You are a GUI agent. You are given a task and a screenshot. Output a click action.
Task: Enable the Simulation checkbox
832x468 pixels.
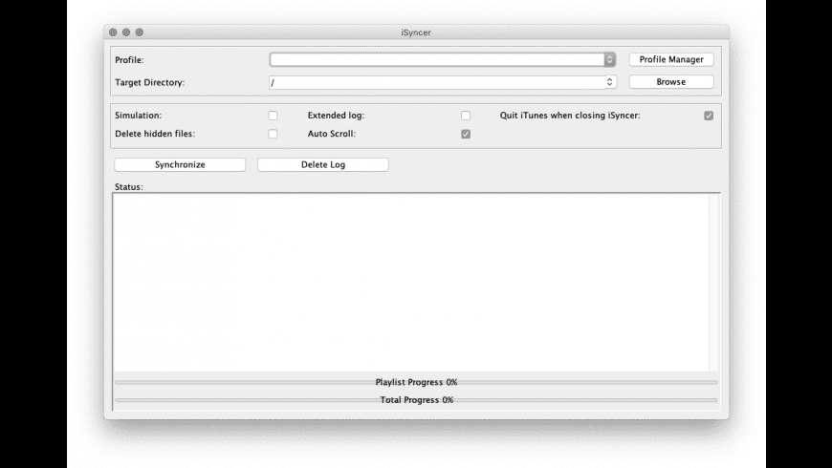[273, 116]
